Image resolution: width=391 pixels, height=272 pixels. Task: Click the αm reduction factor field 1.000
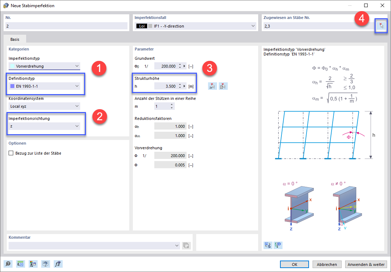click(x=170, y=136)
